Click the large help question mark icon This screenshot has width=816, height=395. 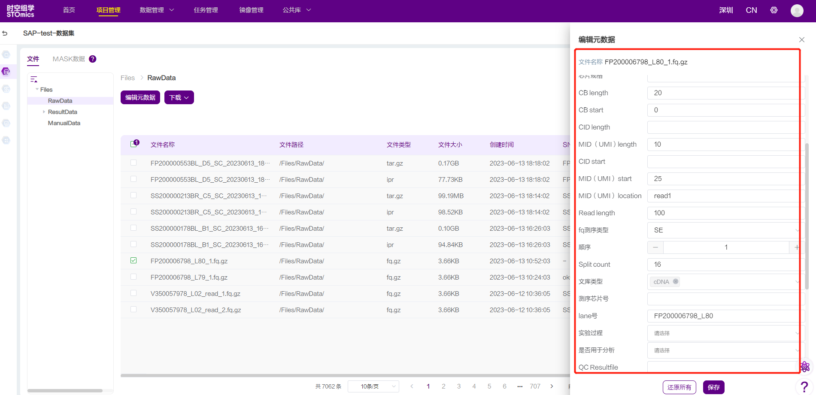804,386
